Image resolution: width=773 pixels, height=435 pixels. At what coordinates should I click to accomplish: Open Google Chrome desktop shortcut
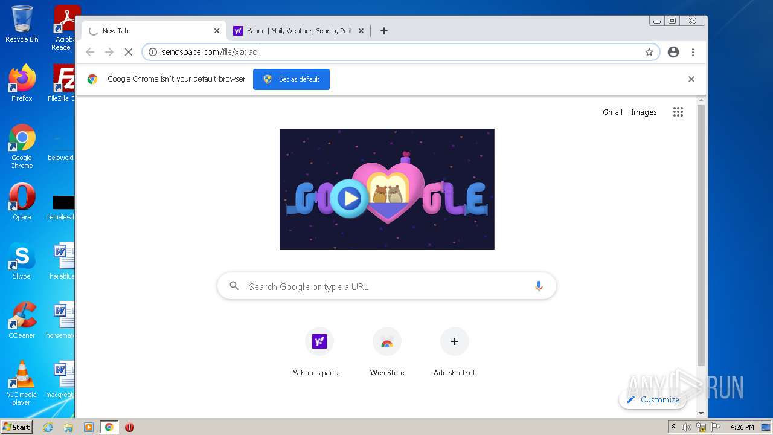coord(22,146)
